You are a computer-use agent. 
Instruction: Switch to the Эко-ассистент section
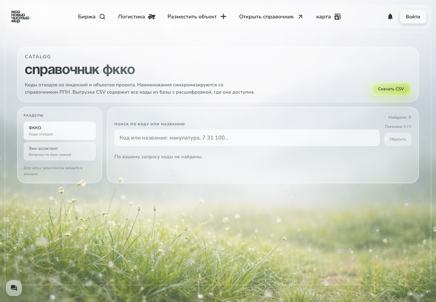click(60, 151)
